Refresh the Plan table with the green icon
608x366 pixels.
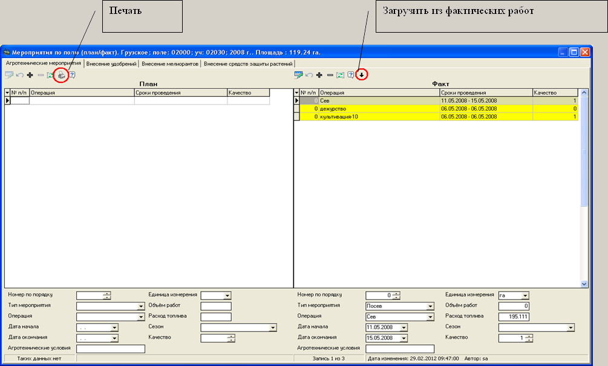(51, 75)
